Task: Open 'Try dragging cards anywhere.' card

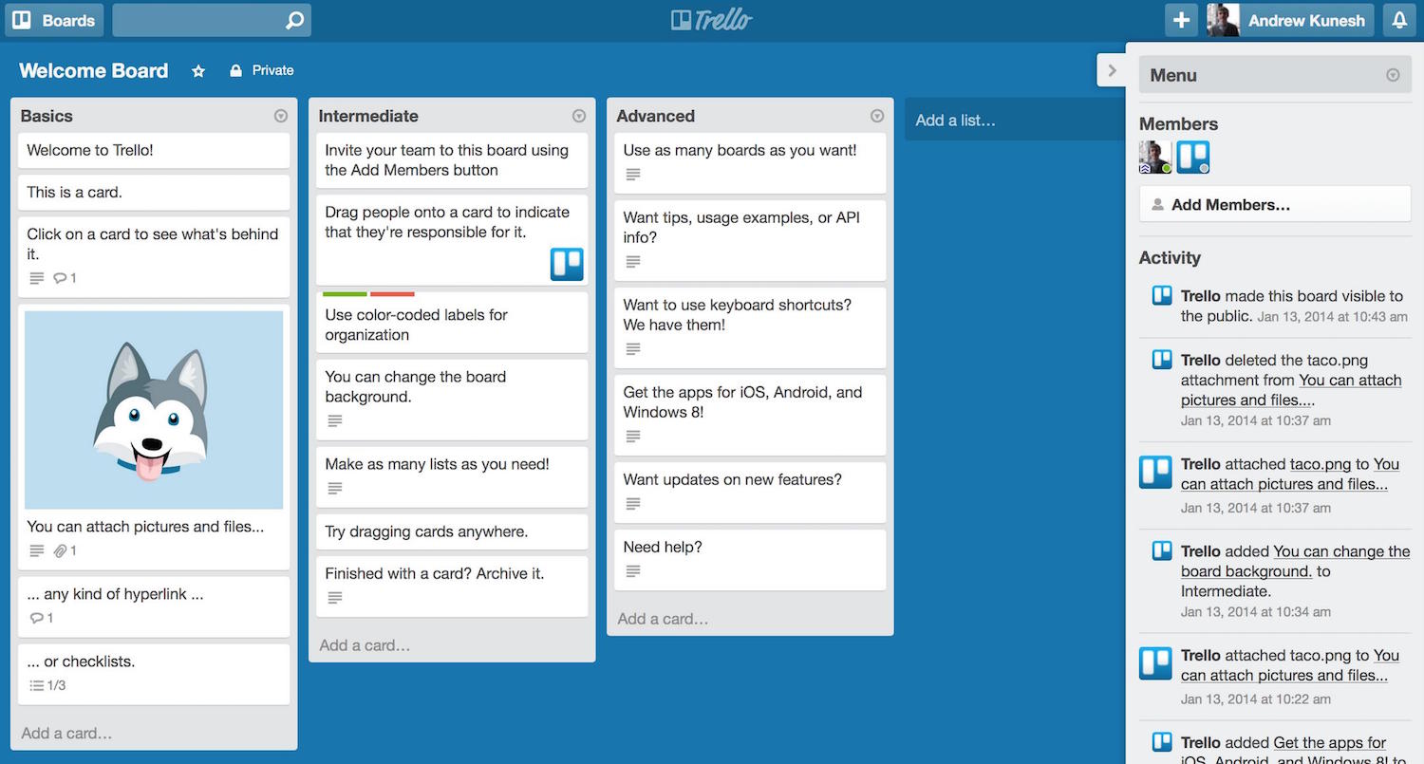Action: pyautogui.click(x=452, y=531)
